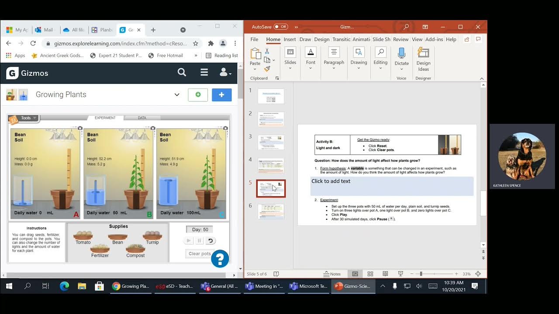Click the Clear pots button
This screenshot has width=559, height=314.
click(199, 254)
